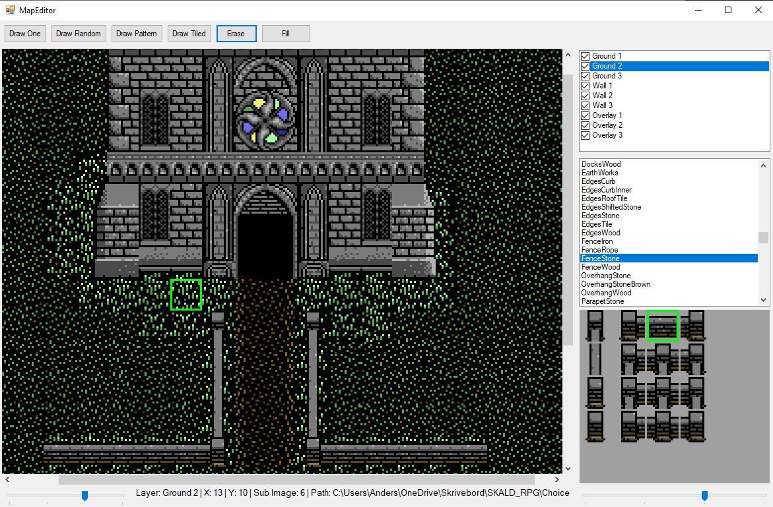
Task: Select the EdgesTile entry
Action: click(x=669, y=224)
